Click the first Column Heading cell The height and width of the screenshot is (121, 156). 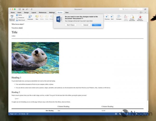(63, 106)
